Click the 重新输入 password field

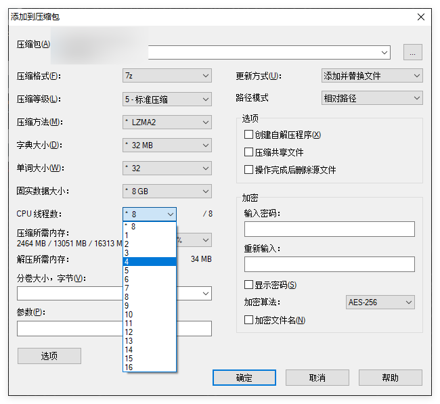click(x=330, y=265)
